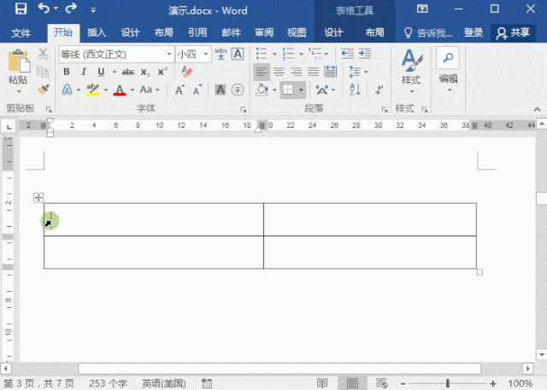Click the Paste clipboard button
Viewport: 547px width, 390px height.
click(19, 61)
